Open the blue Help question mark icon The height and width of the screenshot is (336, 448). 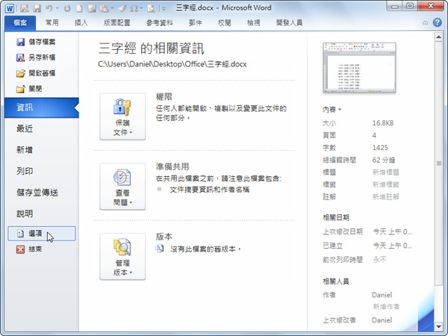(437, 22)
